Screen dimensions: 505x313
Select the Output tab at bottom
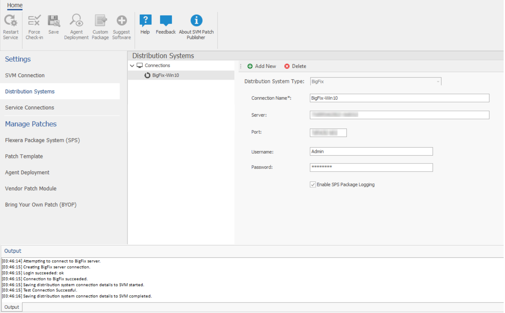[x=12, y=307]
